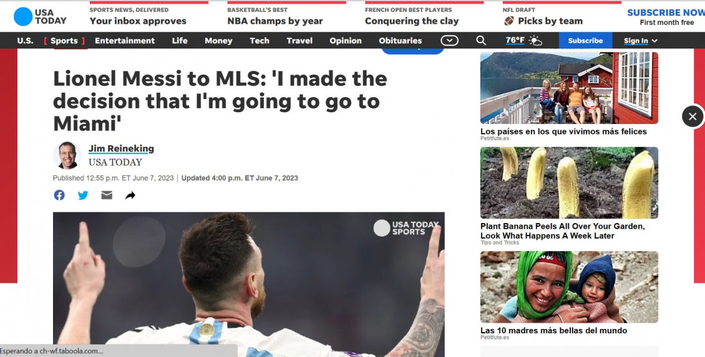The height and width of the screenshot is (357, 705).
Task: Select Obituaries in the navigation bar
Action: click(400, 40)
